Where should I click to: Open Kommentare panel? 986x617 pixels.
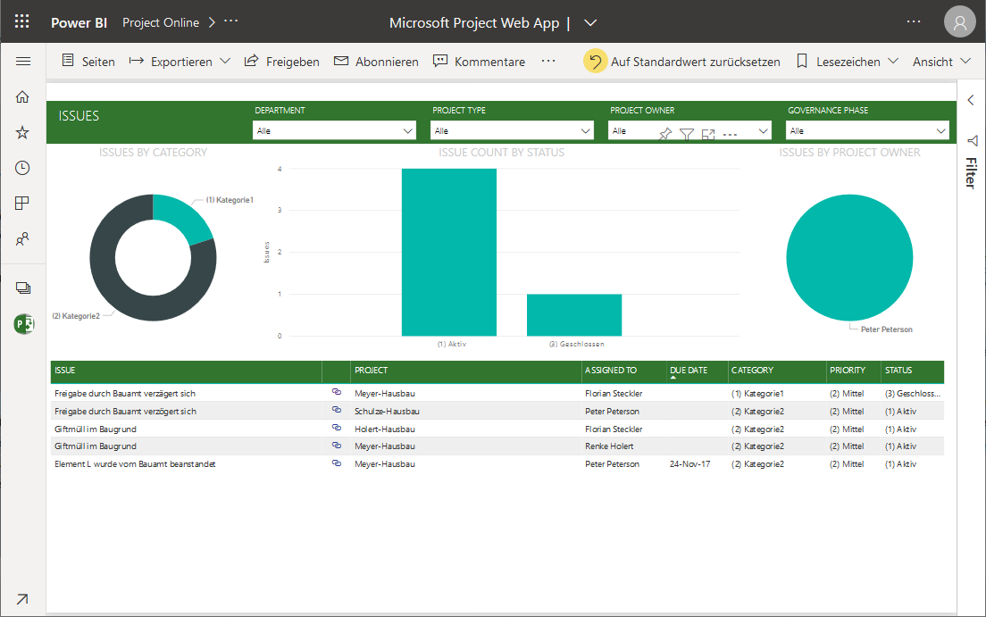480,62
